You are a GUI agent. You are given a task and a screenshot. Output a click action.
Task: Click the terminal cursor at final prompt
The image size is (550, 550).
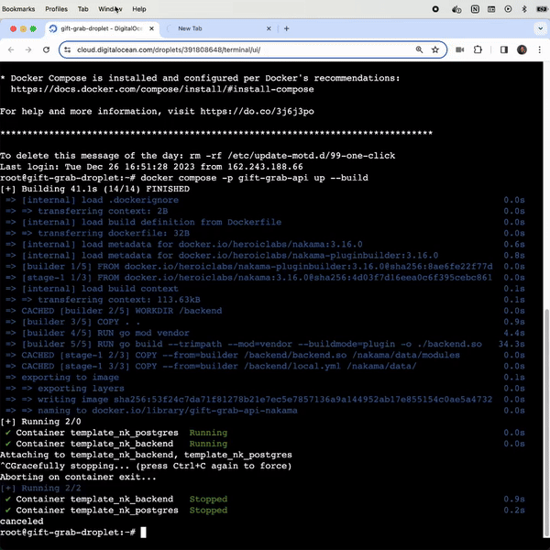pos(143,533)
